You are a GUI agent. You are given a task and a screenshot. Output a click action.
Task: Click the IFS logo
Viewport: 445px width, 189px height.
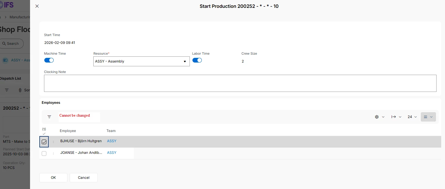coord(7,5)
